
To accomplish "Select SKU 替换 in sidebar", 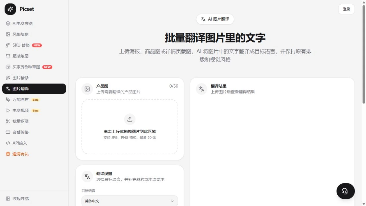I will (x=34, y=45).
